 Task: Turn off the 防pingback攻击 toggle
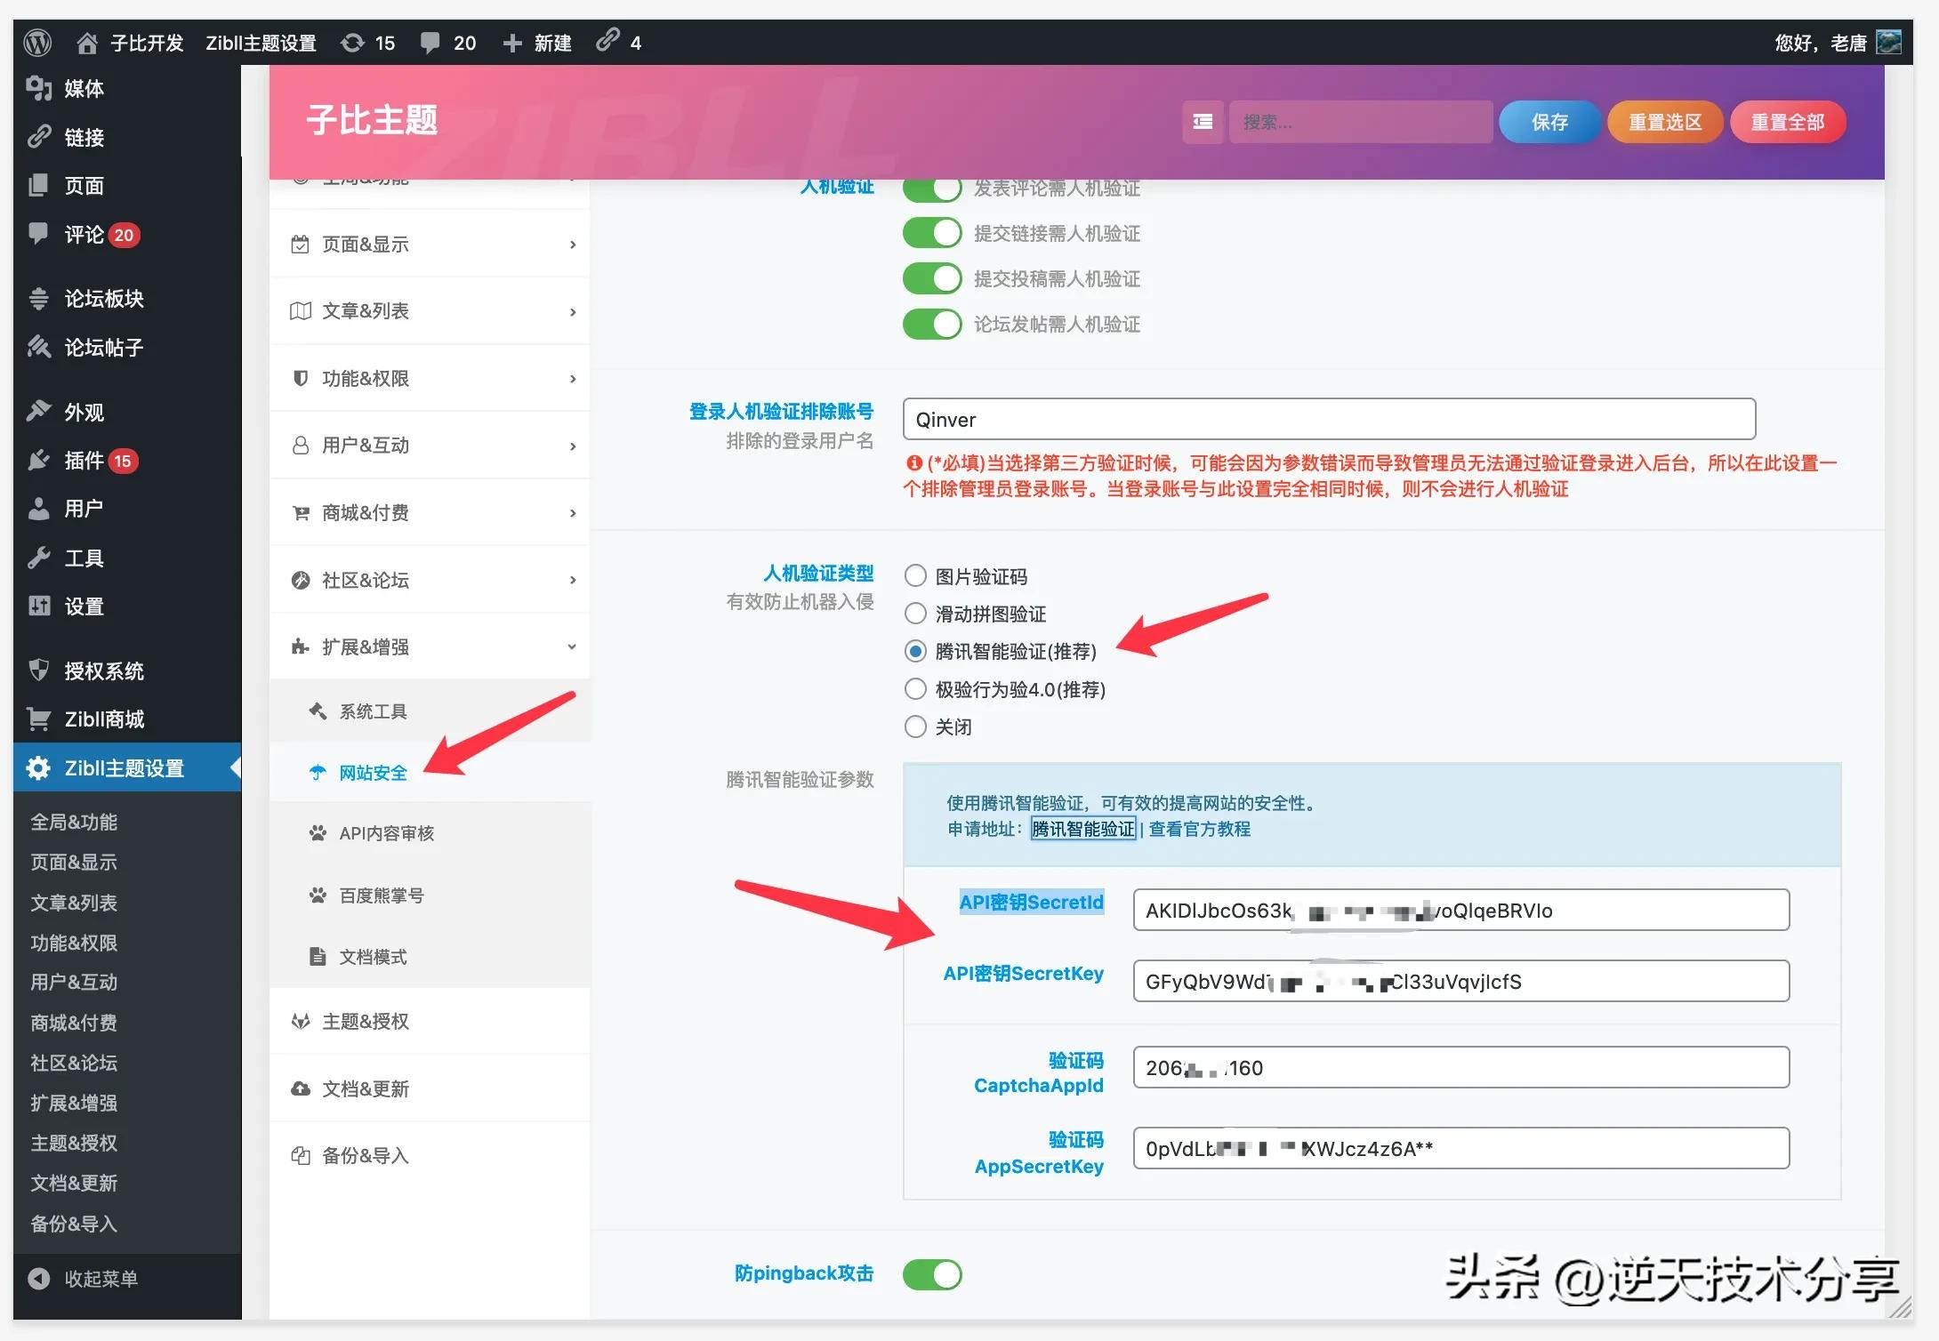tap(931, 1273)
